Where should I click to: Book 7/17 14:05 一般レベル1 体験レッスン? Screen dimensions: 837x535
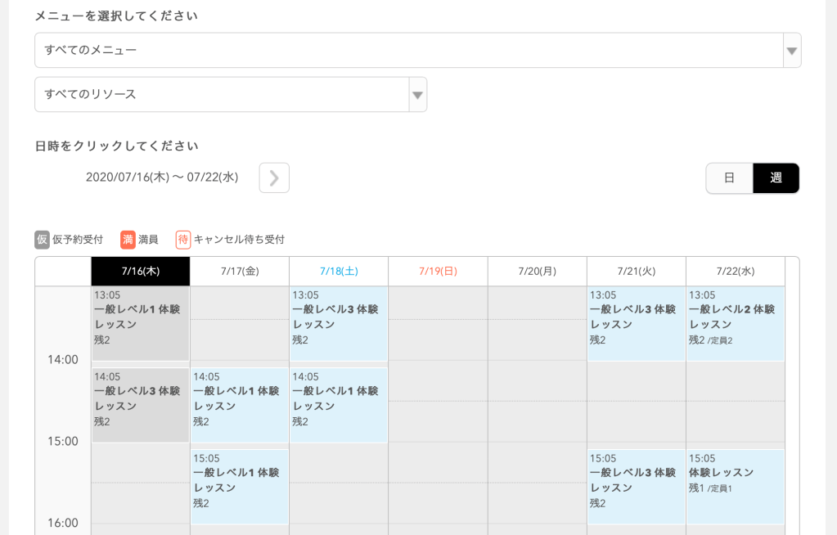pos(240,405)
